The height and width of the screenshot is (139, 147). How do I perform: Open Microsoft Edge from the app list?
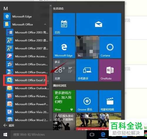click(x=26, y=16)
